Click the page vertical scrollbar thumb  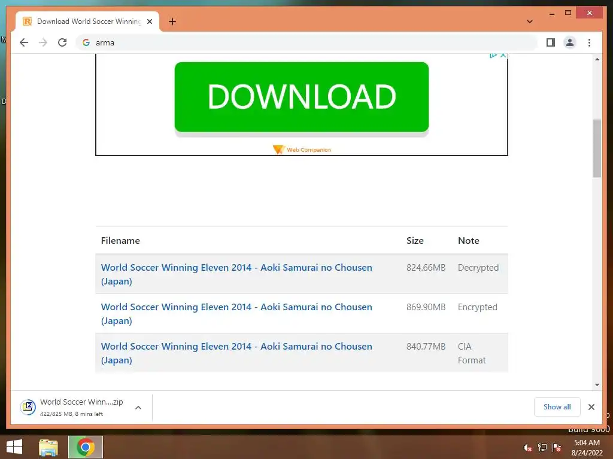(x=597, y=148)
